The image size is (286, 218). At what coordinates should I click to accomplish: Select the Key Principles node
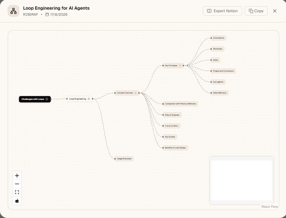pos(173,65)
